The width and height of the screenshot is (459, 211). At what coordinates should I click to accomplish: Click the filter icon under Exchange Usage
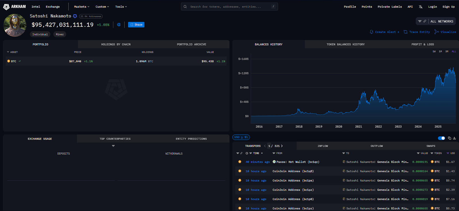tap(113, 146)
